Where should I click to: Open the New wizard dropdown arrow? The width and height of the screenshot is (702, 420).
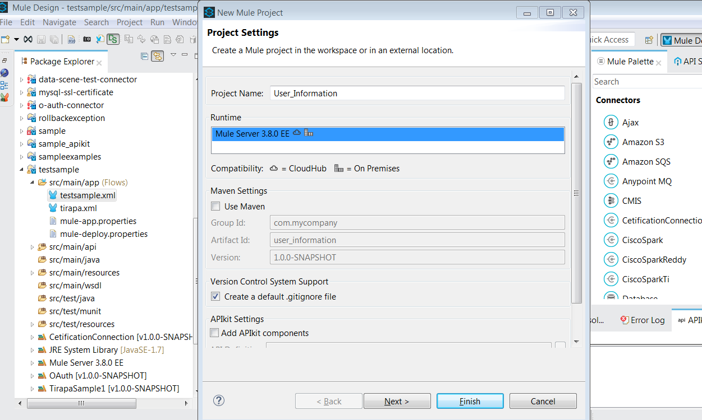coord(16,39)
